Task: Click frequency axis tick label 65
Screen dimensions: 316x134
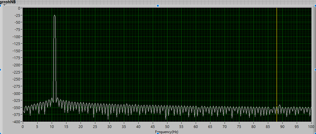Action: tap(210, 127)
